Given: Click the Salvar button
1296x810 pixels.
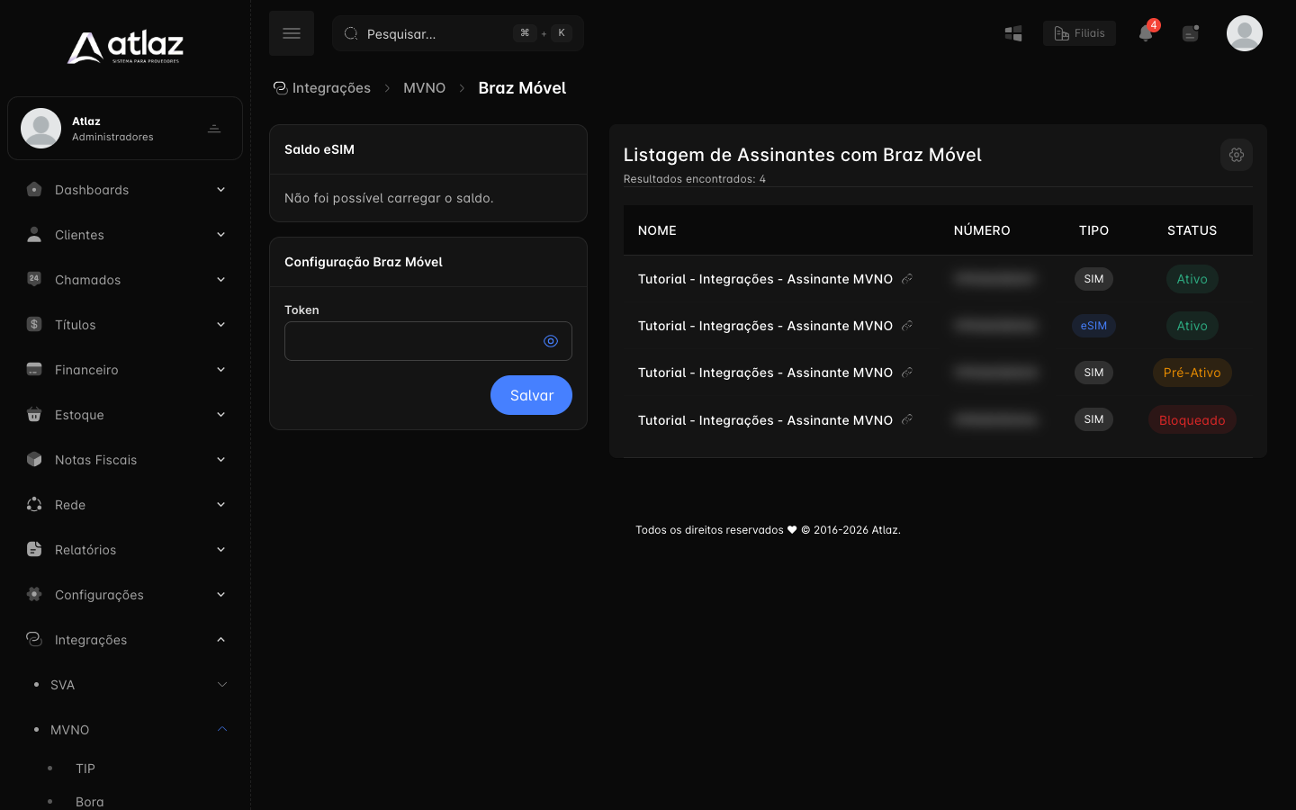Looking at the screenshot, I should point(531,395).
